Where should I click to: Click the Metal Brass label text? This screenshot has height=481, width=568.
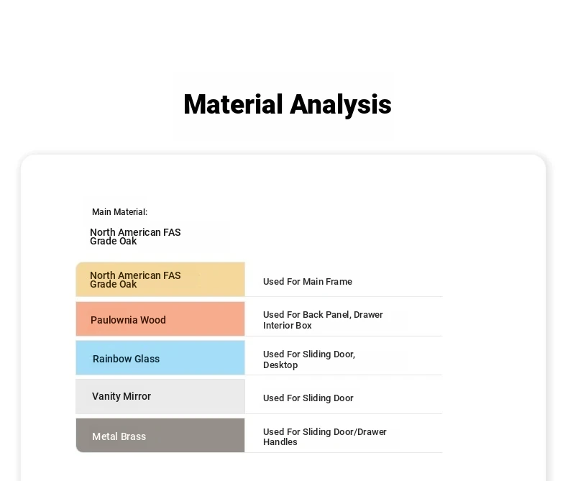[x=119, y=436]
